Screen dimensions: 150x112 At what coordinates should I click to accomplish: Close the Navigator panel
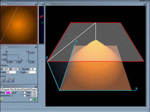click(x=36, y=47)
